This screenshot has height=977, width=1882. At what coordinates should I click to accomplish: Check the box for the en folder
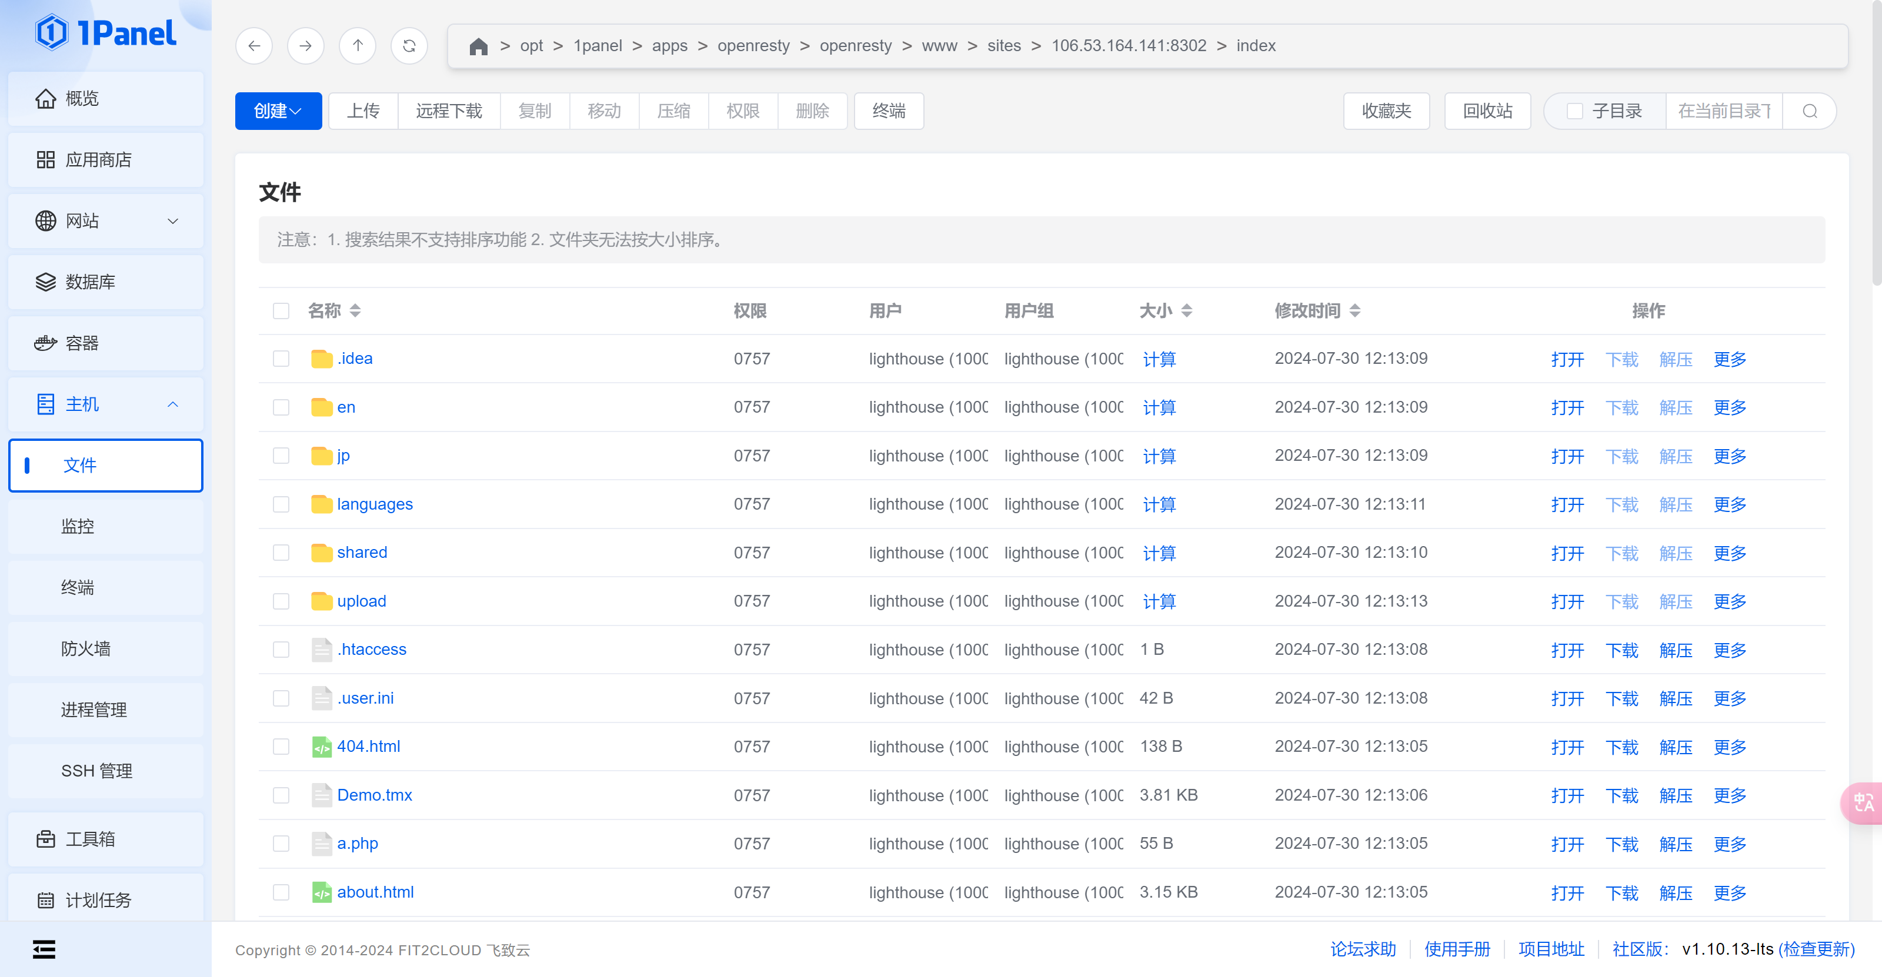click(281, 407)
